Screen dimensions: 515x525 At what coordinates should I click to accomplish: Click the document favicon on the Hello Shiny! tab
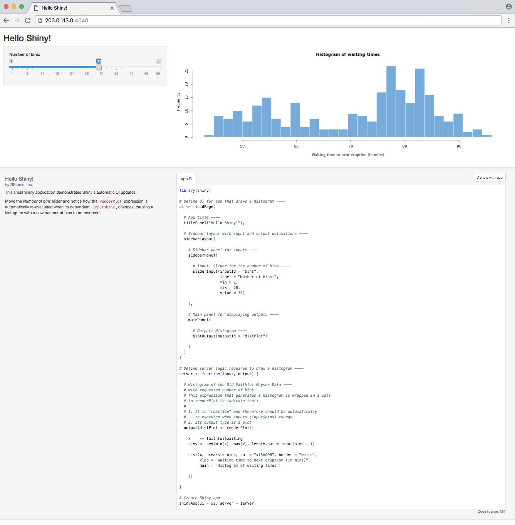pyautogui.click(x=36, y=8)
